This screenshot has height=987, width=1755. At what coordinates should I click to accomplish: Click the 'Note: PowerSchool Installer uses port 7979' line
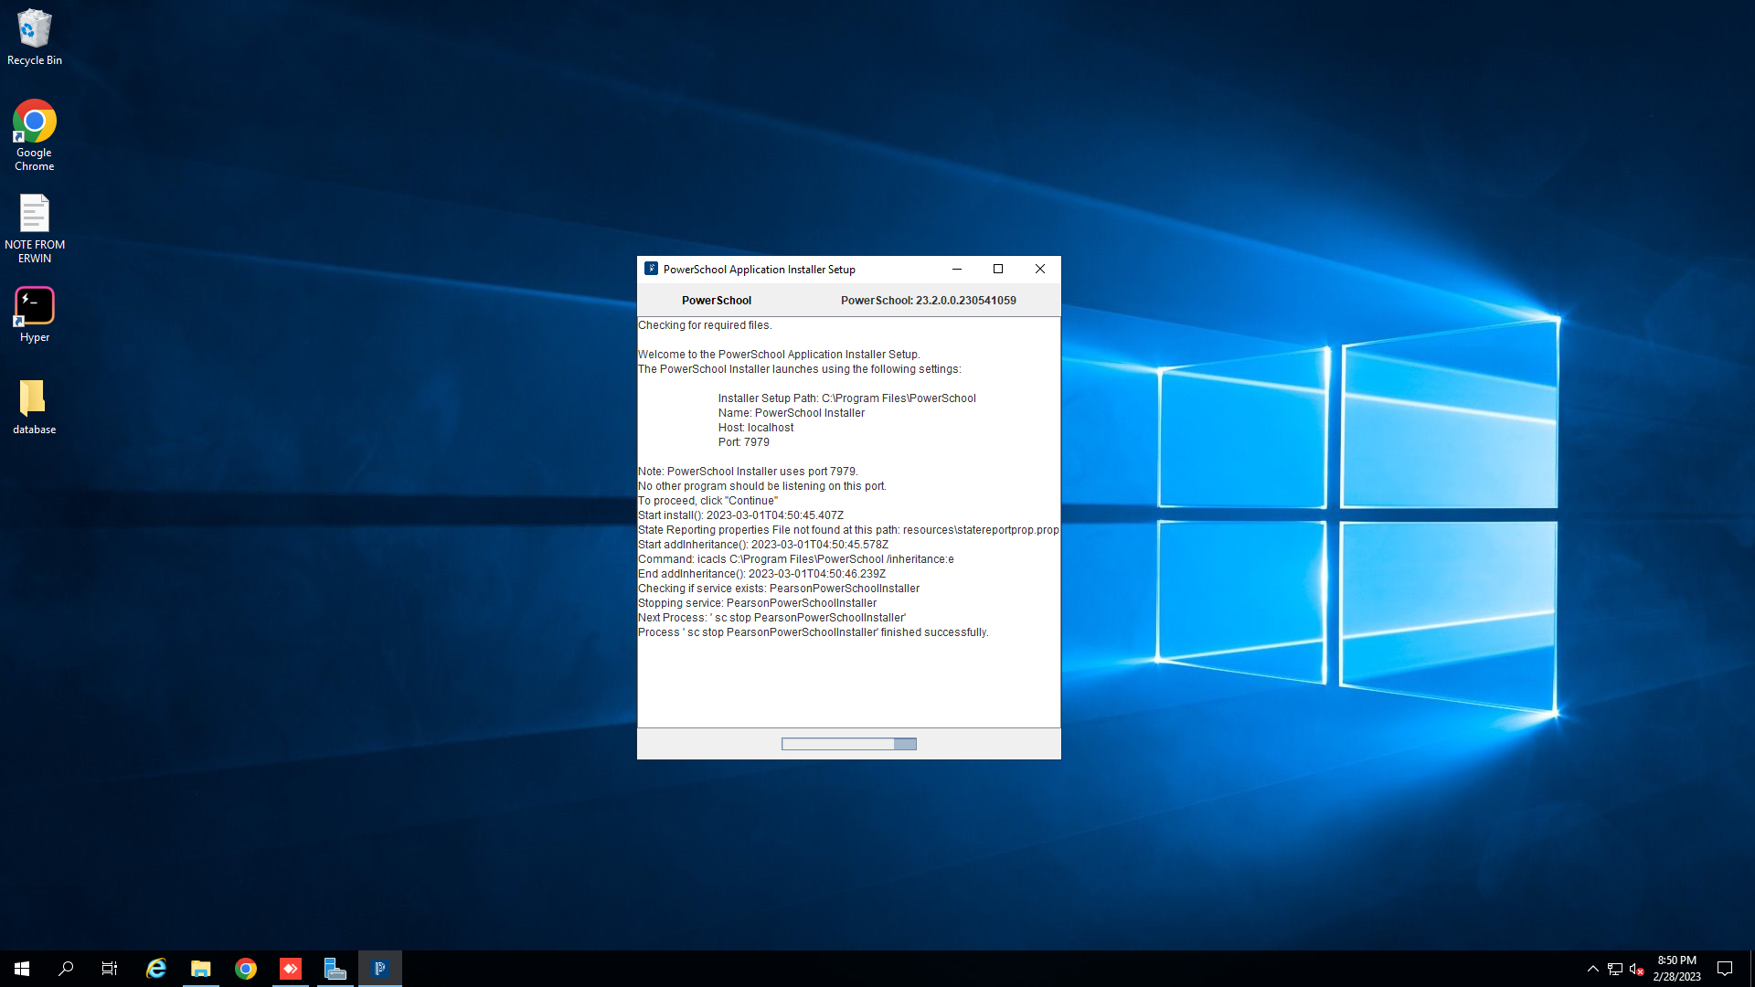tap(749, 472)
